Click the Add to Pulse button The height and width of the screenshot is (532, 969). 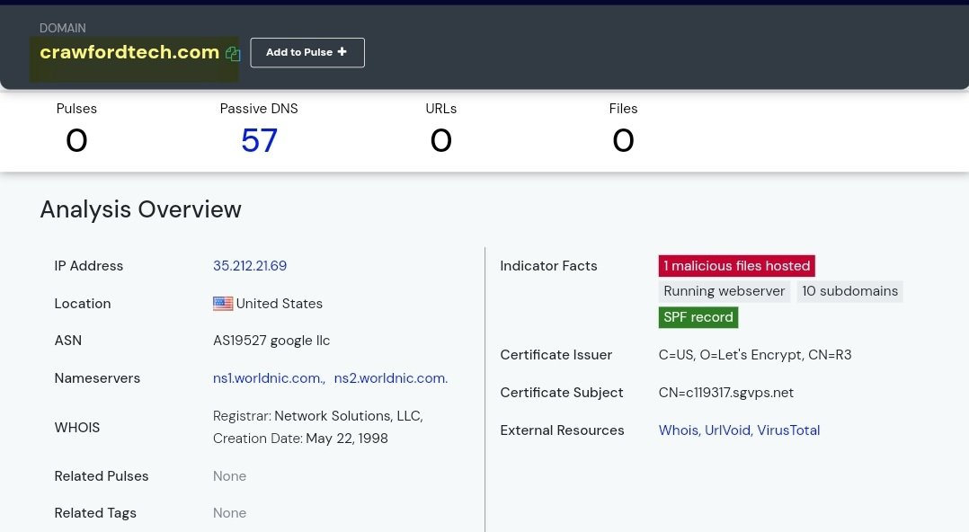point(307,52)
